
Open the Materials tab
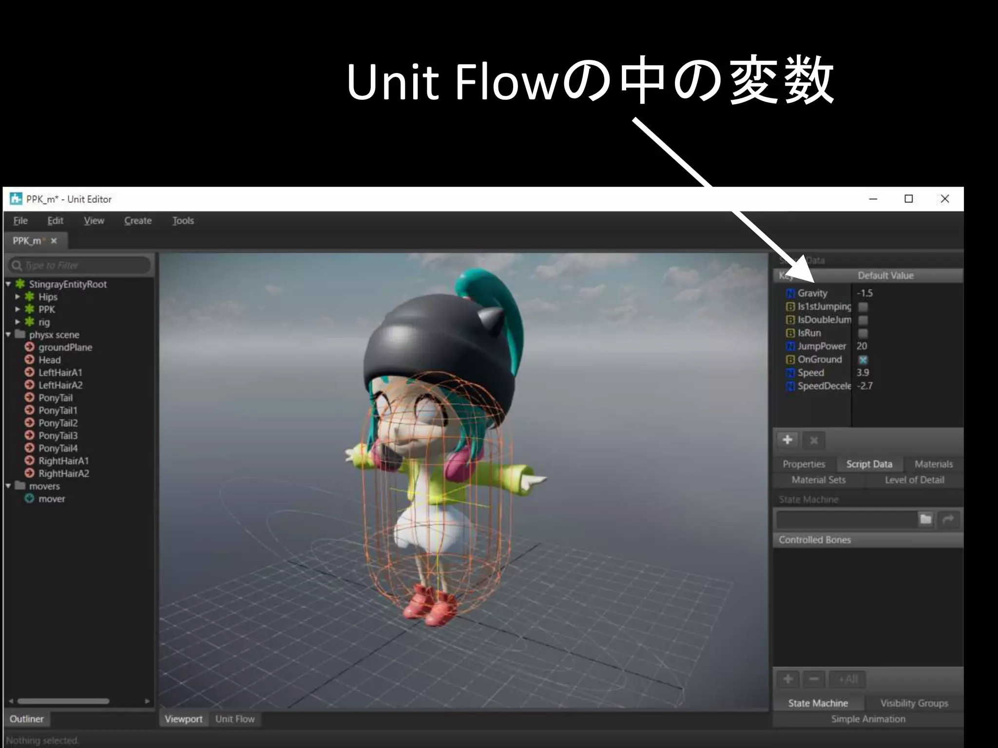(934, 464)
